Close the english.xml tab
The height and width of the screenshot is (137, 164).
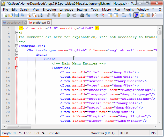(x=49, y=23)
